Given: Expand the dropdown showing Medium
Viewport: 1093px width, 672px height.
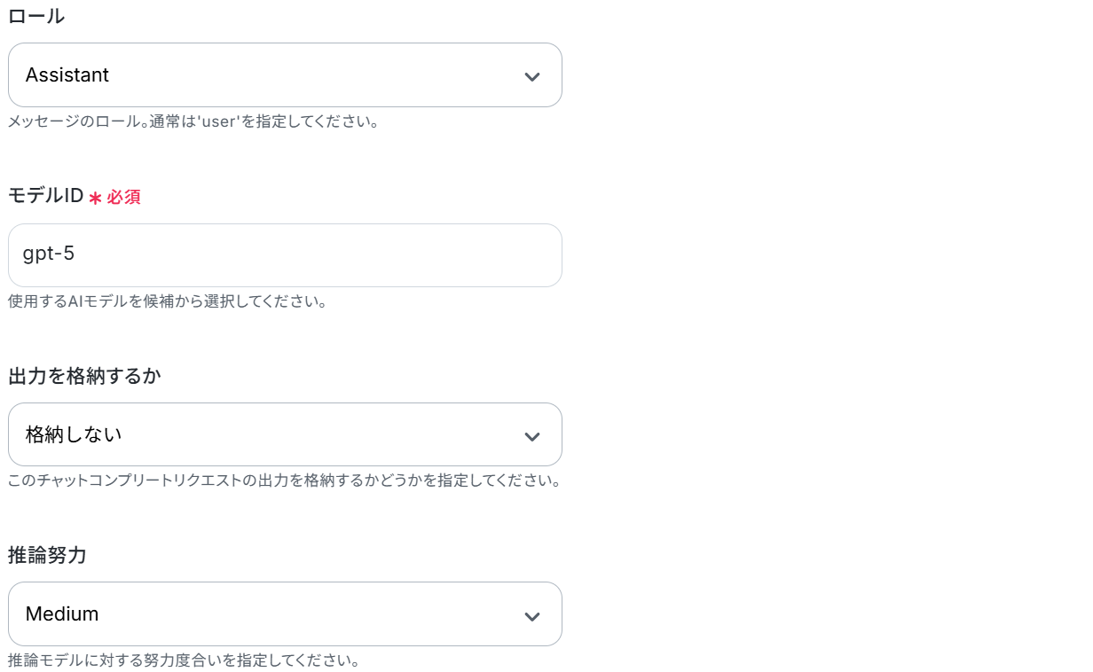Looking at the screenshot, I should point(284,614).
